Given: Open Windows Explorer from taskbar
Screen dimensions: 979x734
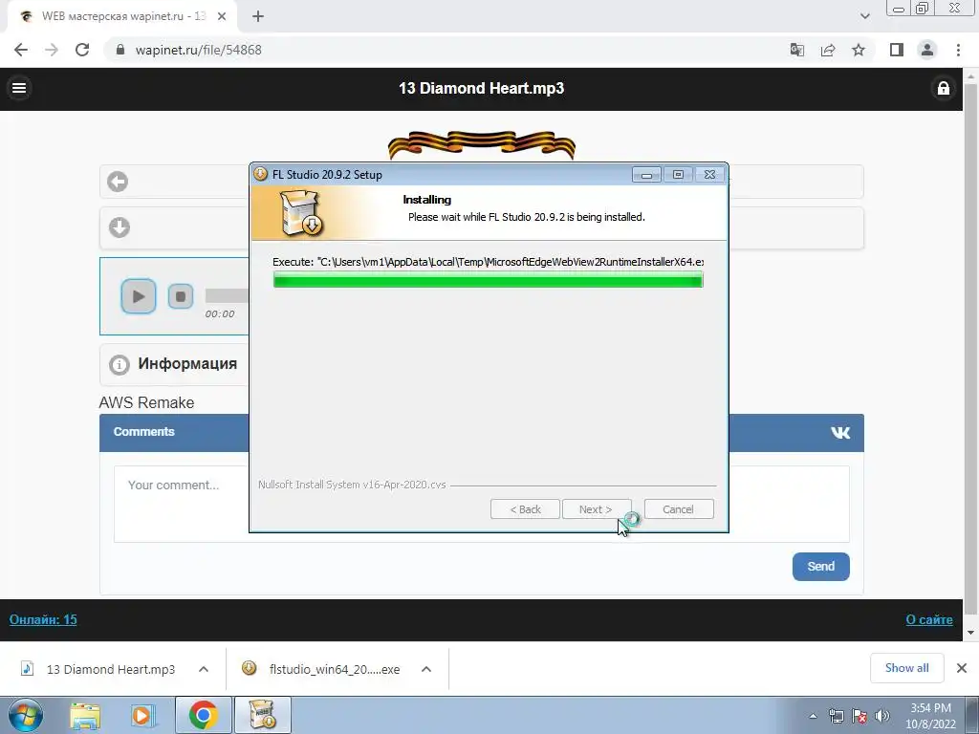Looking at the screenshot, I should [x=85, y=715].
